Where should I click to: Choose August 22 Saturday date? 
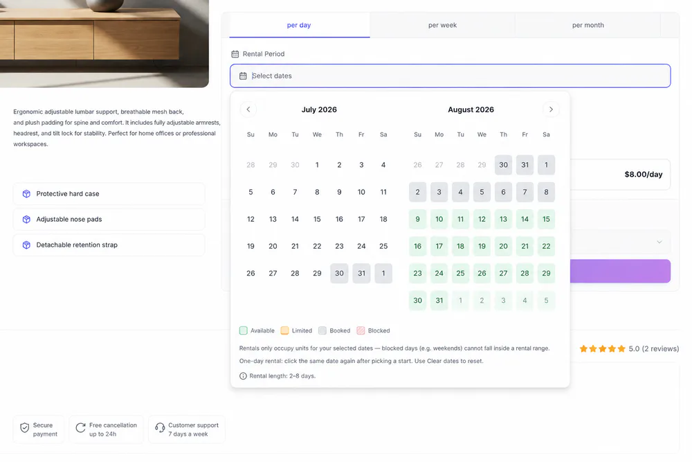tap(547, 247)
